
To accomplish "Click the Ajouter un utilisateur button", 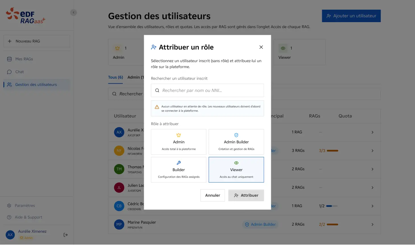I will click(x=351, y=16).
